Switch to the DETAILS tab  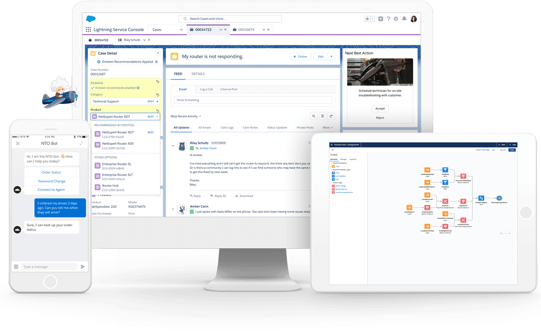click(x=198, y=74)
